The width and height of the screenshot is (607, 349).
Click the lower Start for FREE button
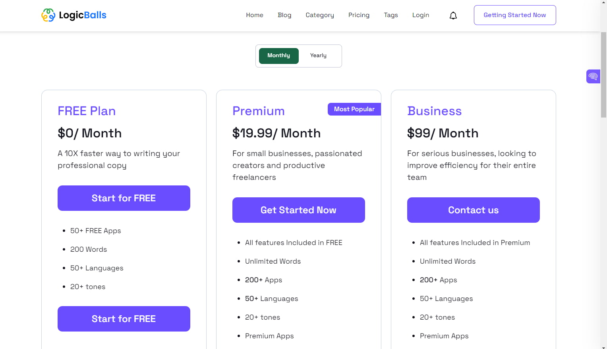[124, 318]
